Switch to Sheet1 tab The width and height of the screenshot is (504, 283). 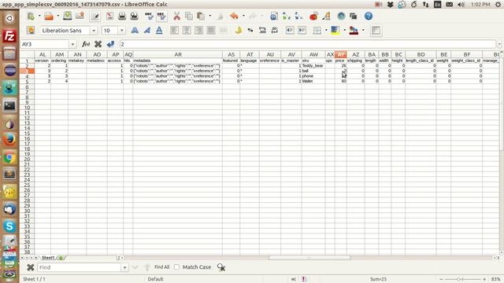coord(48,258)
